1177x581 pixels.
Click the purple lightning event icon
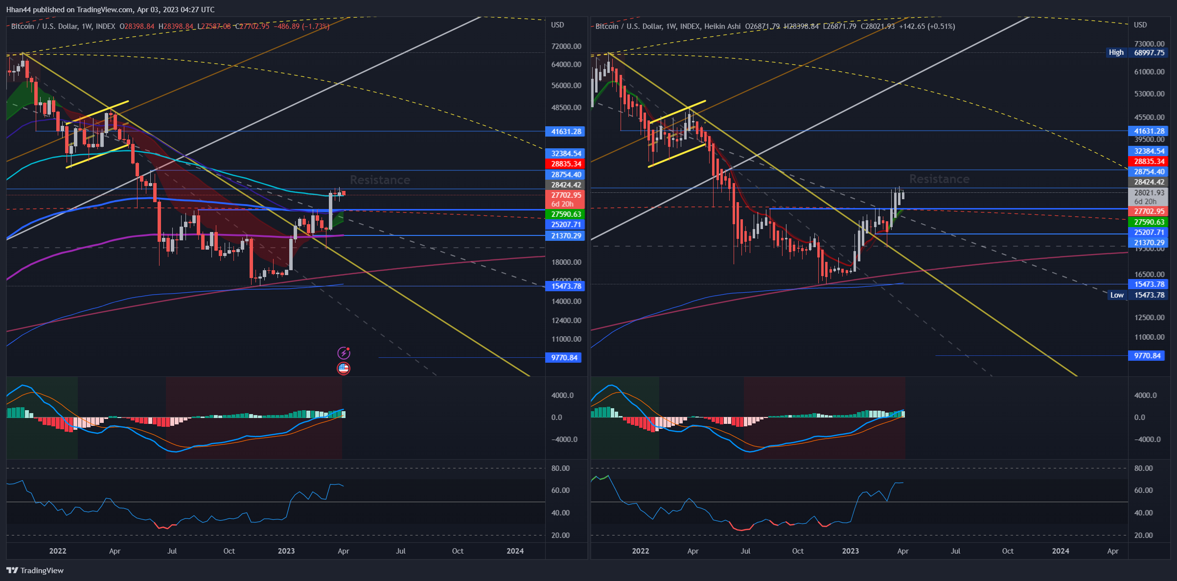tap(344, 353)
